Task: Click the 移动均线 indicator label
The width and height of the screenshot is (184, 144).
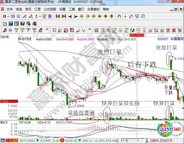Action: click(24, 39)
